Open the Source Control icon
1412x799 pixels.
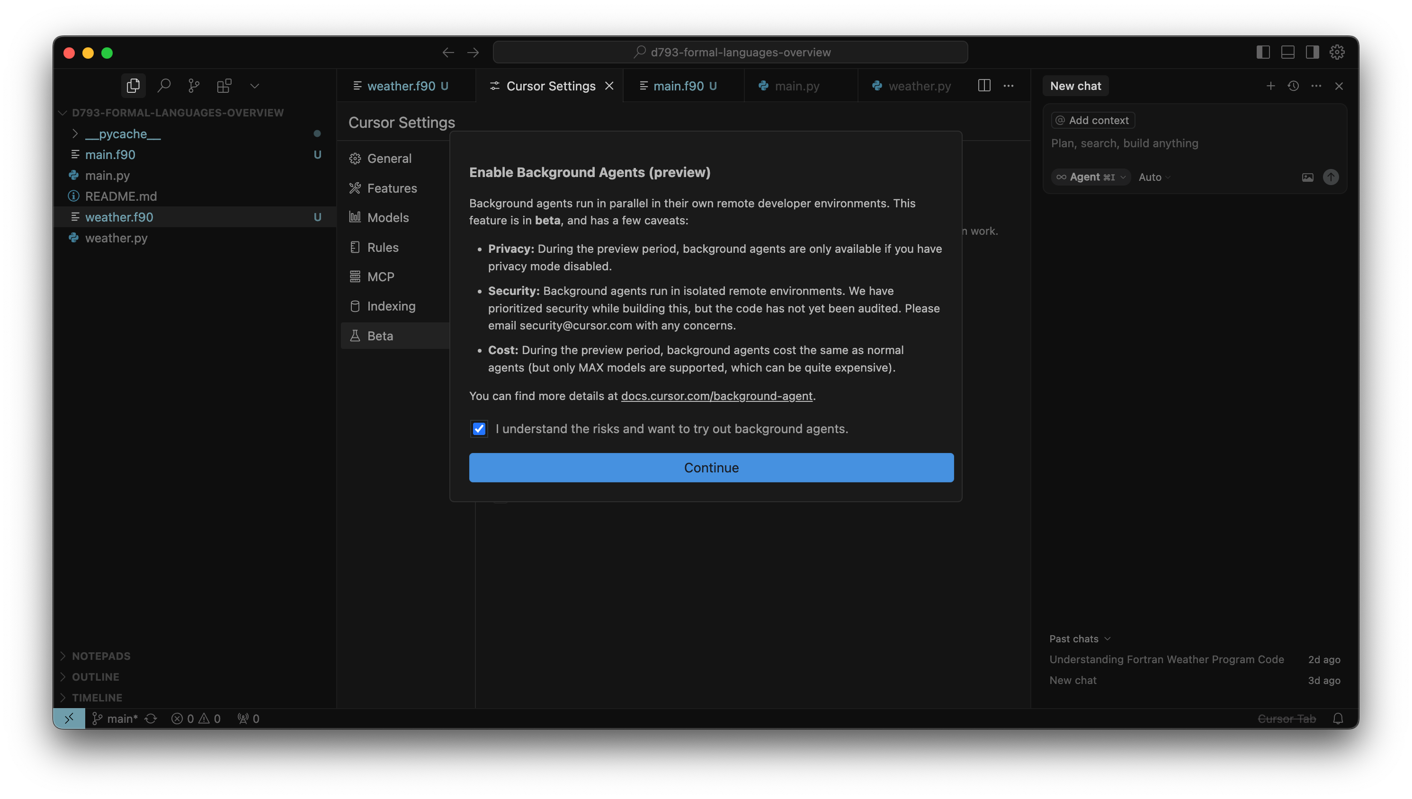click(x=194, y=86)
